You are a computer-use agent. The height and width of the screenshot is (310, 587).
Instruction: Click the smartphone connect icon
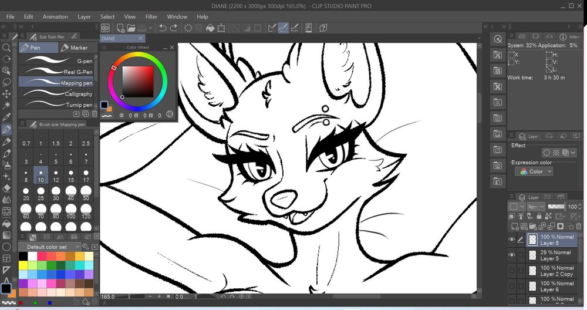pyautogui.click(x=309, y=28)
